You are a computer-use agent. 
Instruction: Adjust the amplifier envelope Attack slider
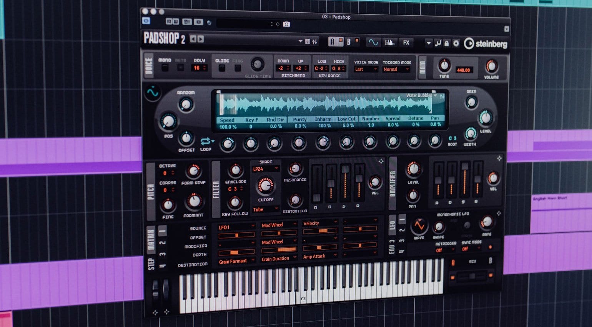coord(438,181)
